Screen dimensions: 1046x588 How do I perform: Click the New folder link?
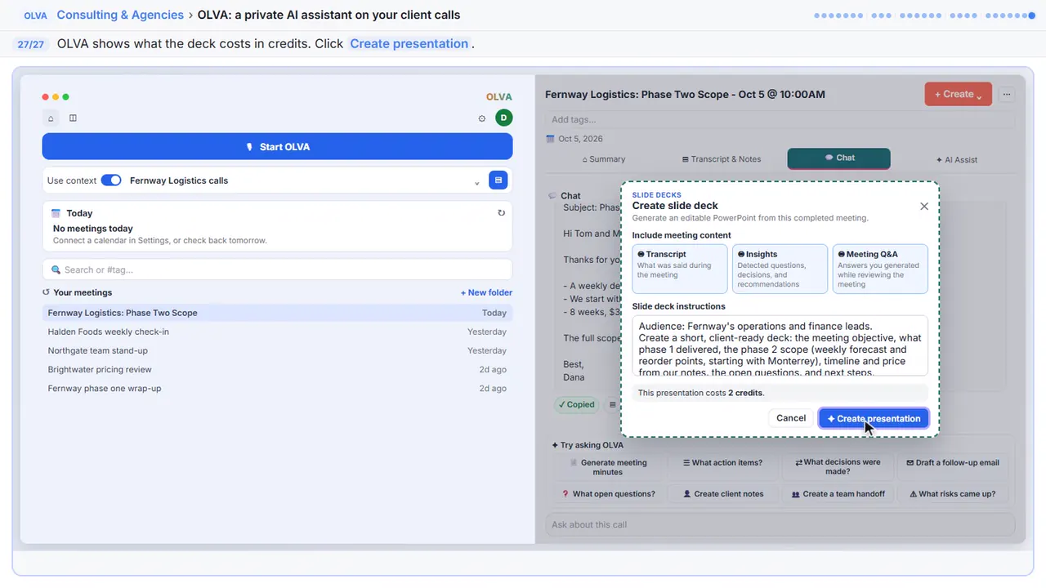486,292
